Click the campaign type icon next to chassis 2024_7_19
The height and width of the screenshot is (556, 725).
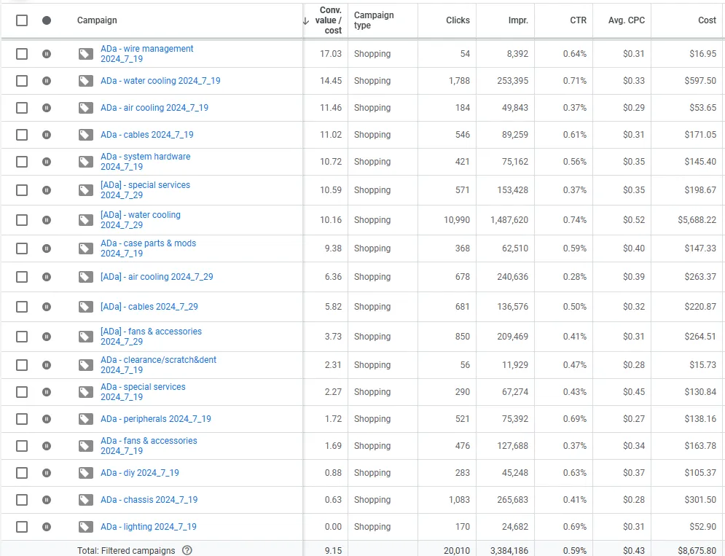(85, 499)
